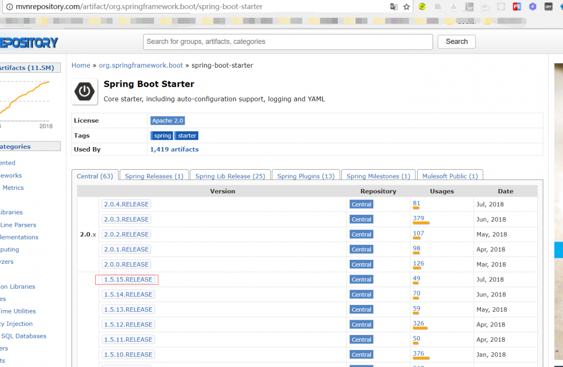Viewport: 563px width, 367px height.
Task: Open usages count 126
Action: (x=418, y=263)
